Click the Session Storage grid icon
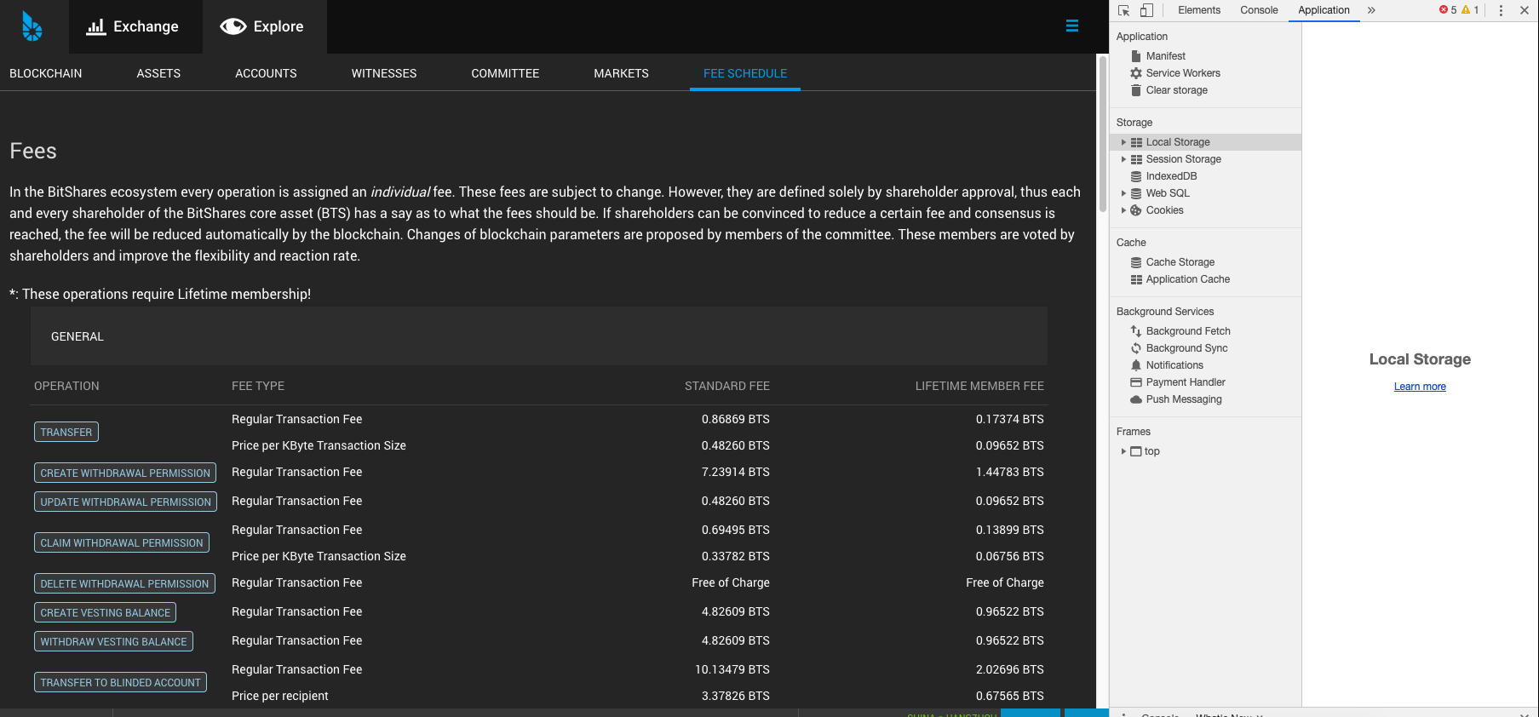The image size is (1539, 717). click(x=1136, y=159)
